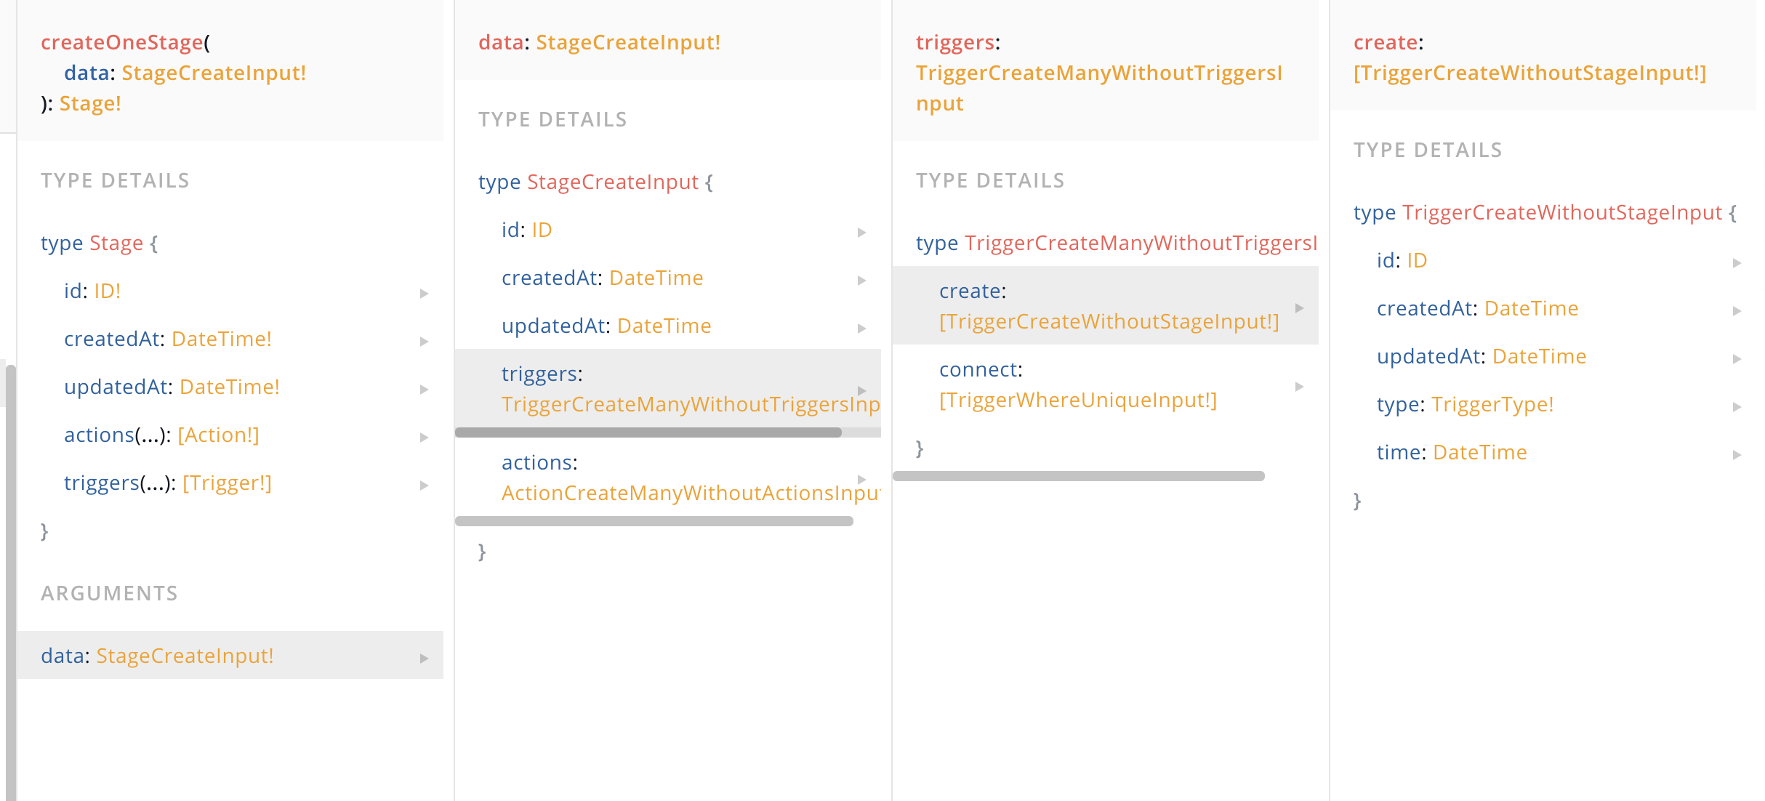The height and width of the screenshot is (801, 1765).
Task: Click arrow beside updatedAt: DateTime! in Stage
Action: point(424,389)
